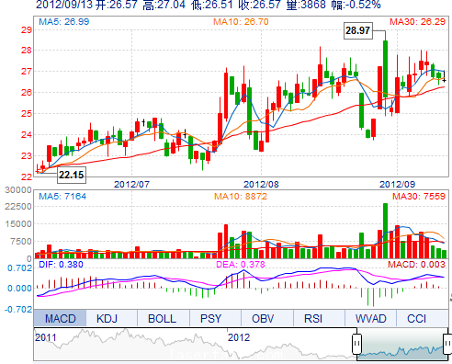452x364 pixels.
Task: Click the MA30: 26.29 price legend
Action: tap(417, 22)
